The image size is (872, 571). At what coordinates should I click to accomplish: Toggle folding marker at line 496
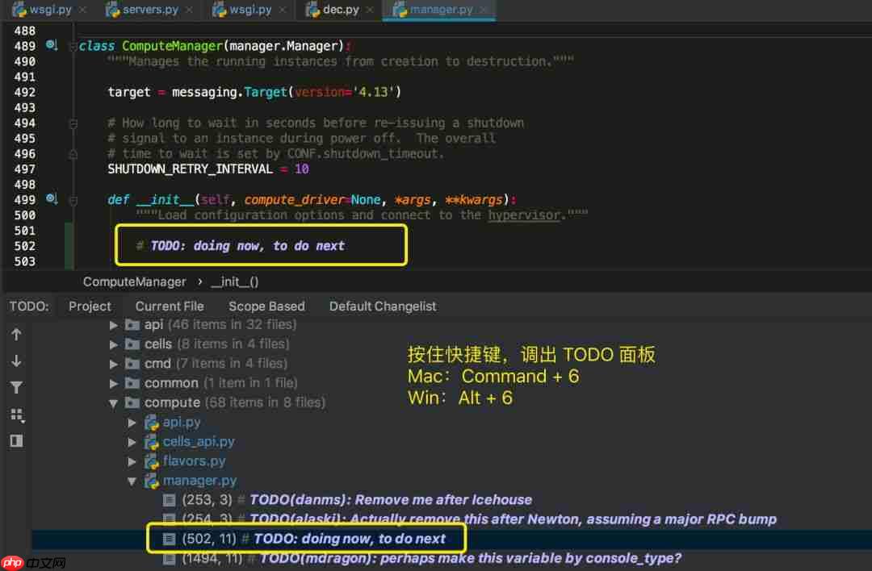pyautogui.click(x=73, y=153)
